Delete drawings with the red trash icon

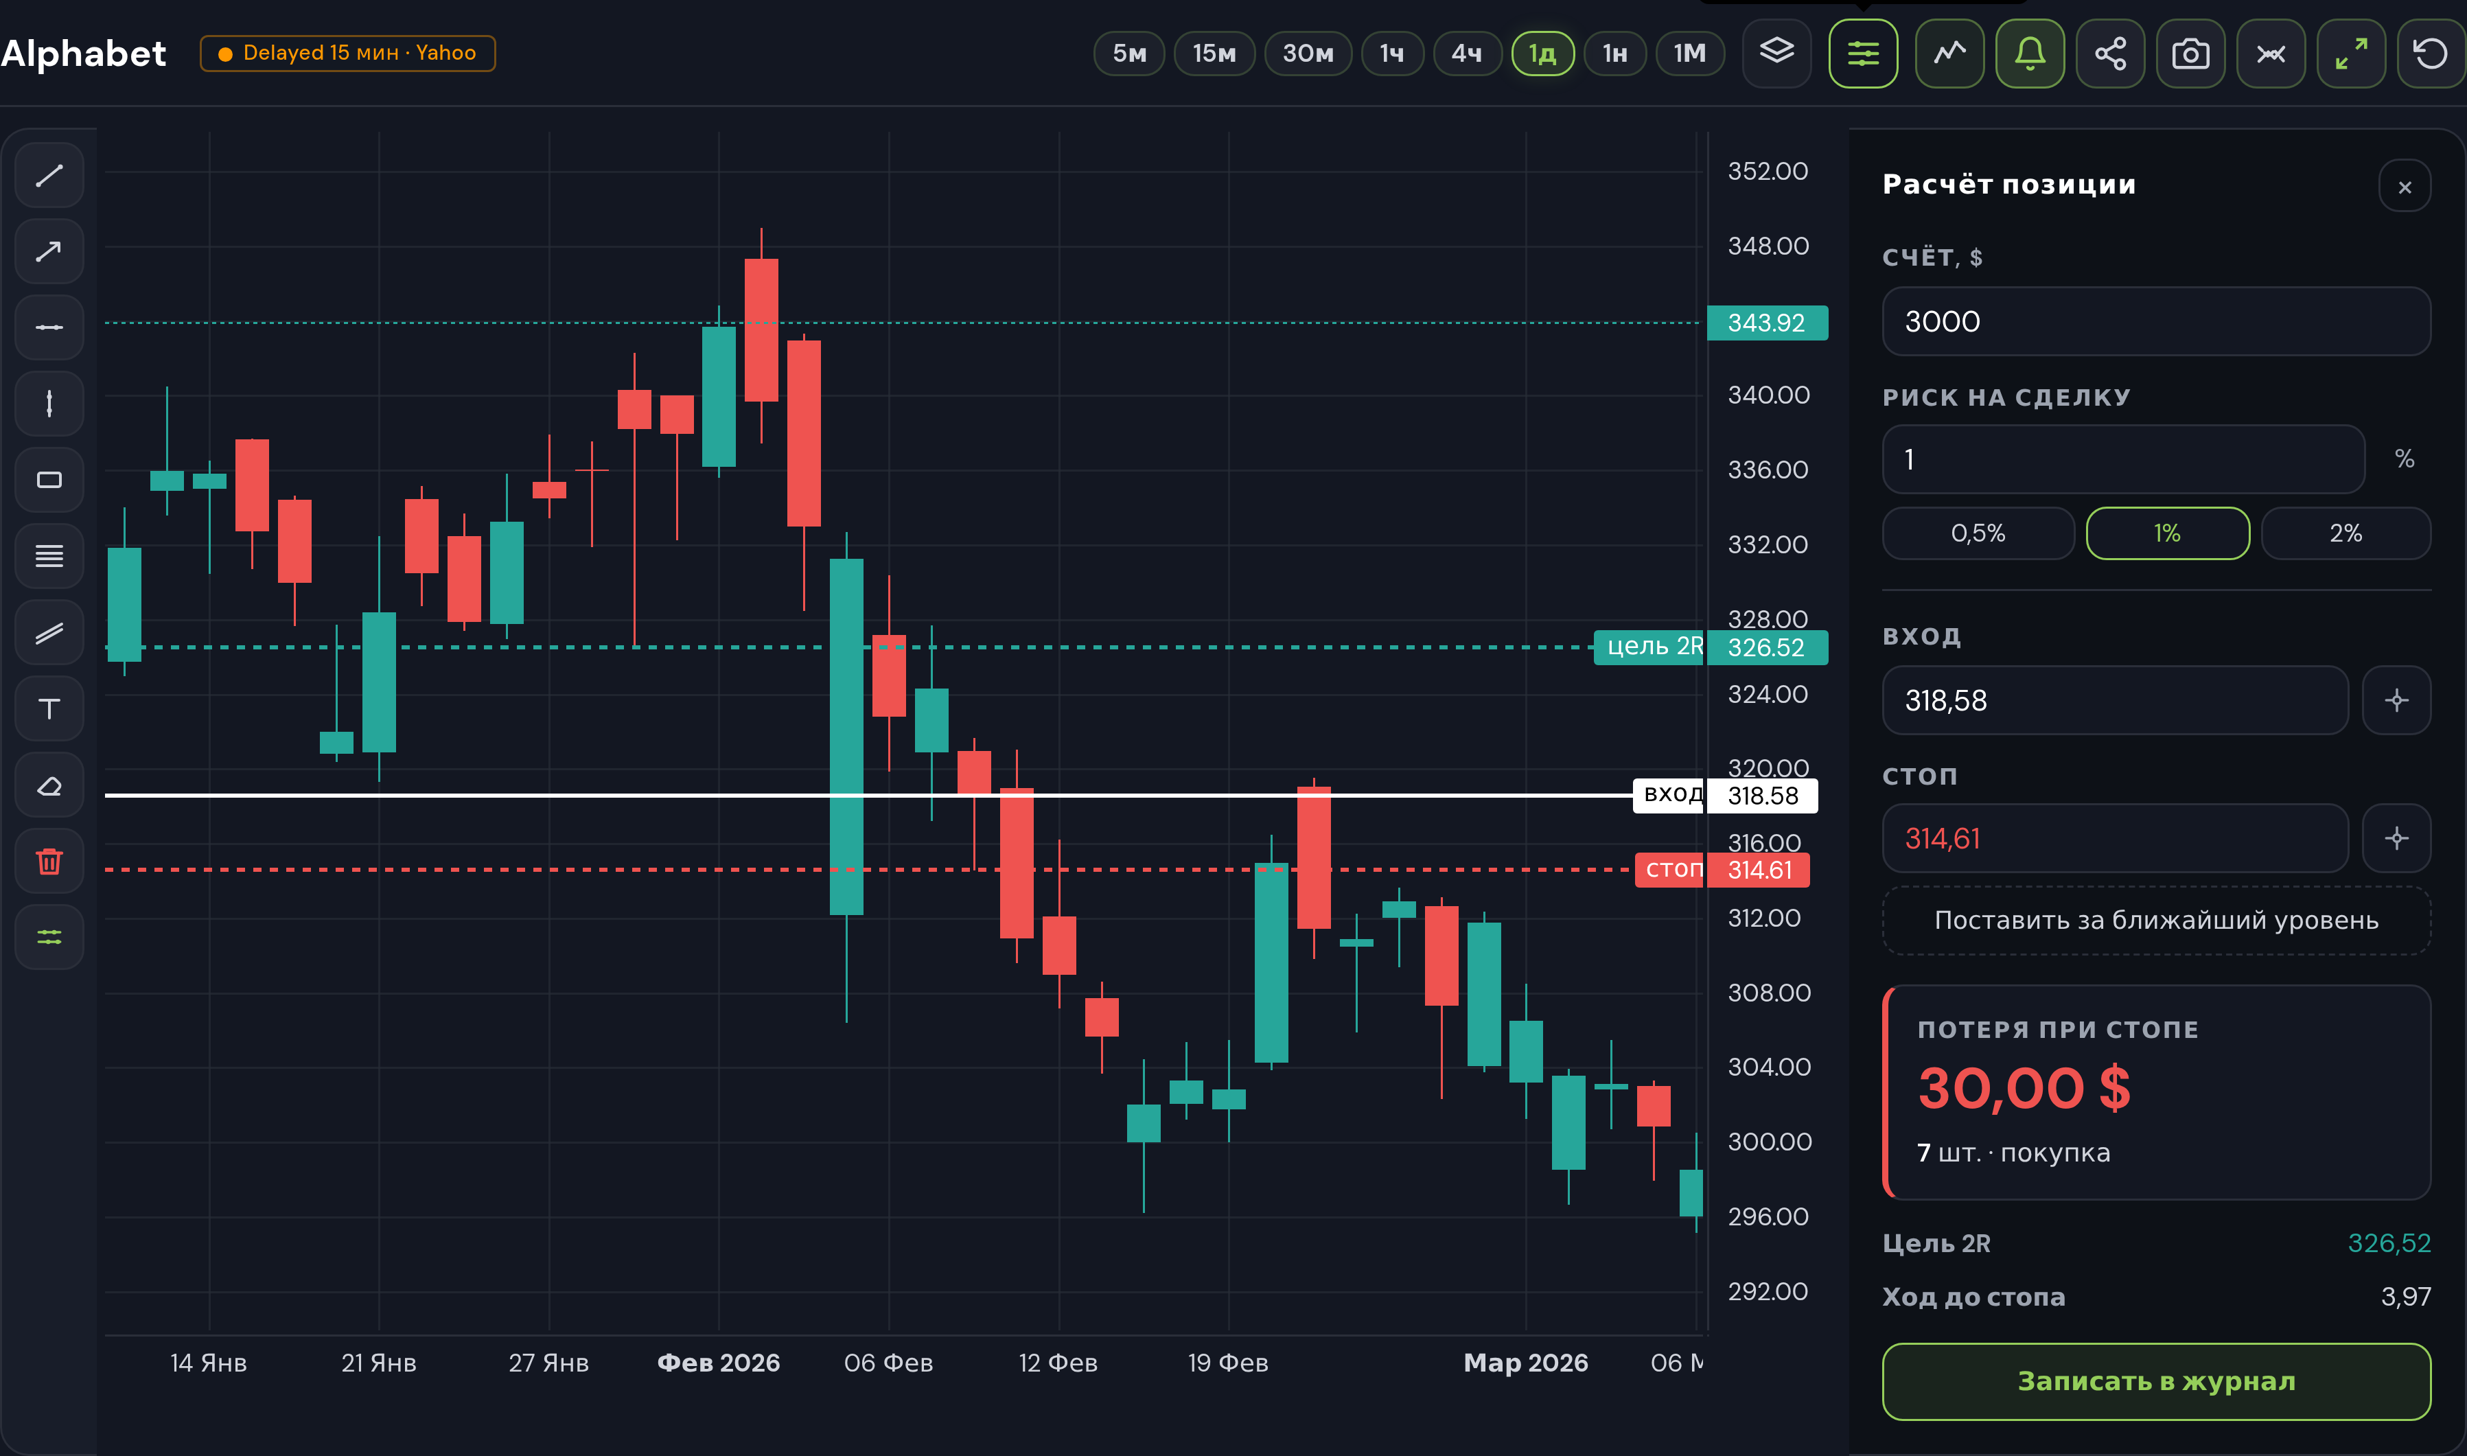(x=49, y=862)
